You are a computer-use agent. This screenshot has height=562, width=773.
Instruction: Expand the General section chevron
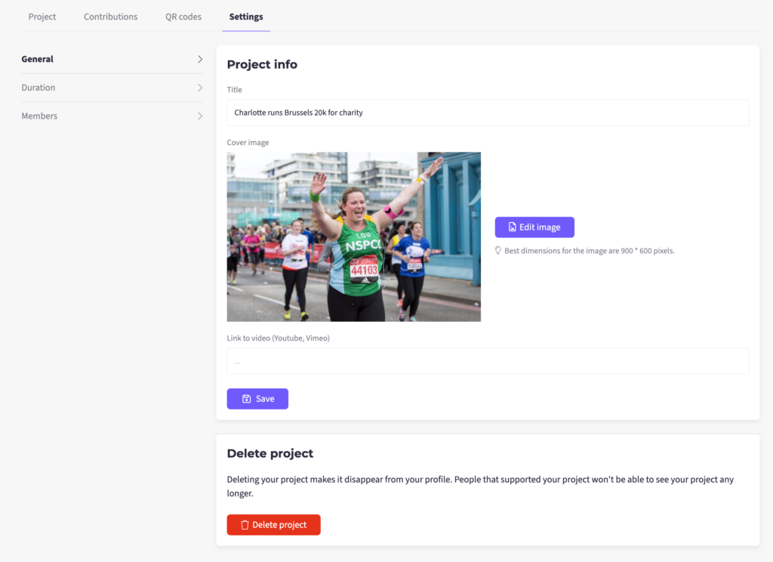pyautogui.click(x=200, y=59)
